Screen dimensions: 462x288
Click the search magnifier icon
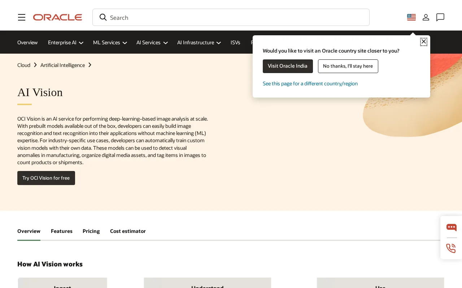point(103,17)
